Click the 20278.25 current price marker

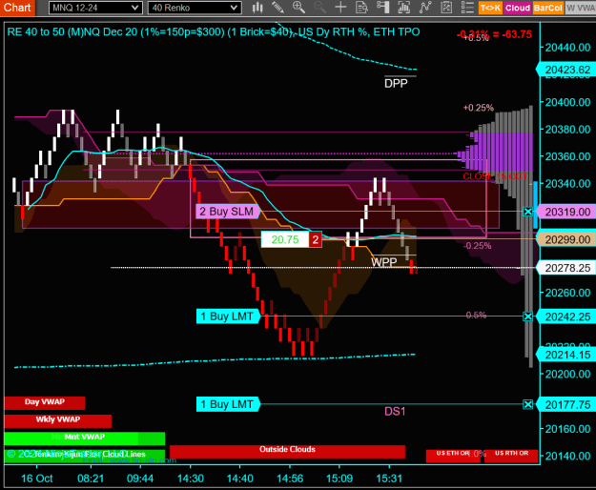[x=567, y=268]
